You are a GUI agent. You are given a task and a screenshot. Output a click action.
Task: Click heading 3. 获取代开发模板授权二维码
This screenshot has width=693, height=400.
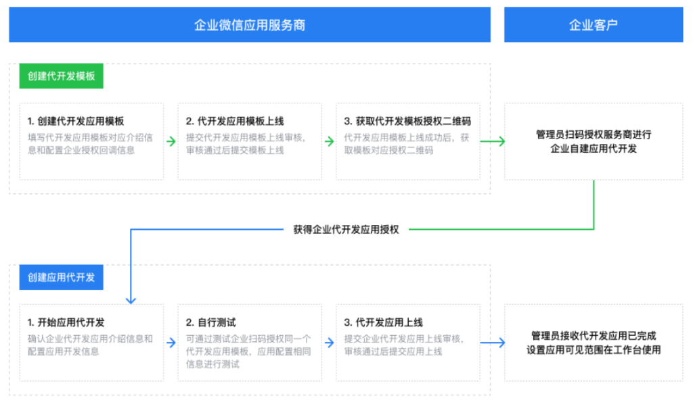(407, 121)
